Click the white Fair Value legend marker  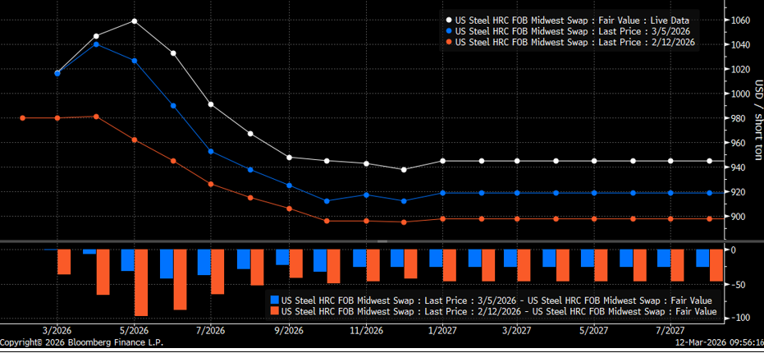pyautogui.click(x=448, y=19)
